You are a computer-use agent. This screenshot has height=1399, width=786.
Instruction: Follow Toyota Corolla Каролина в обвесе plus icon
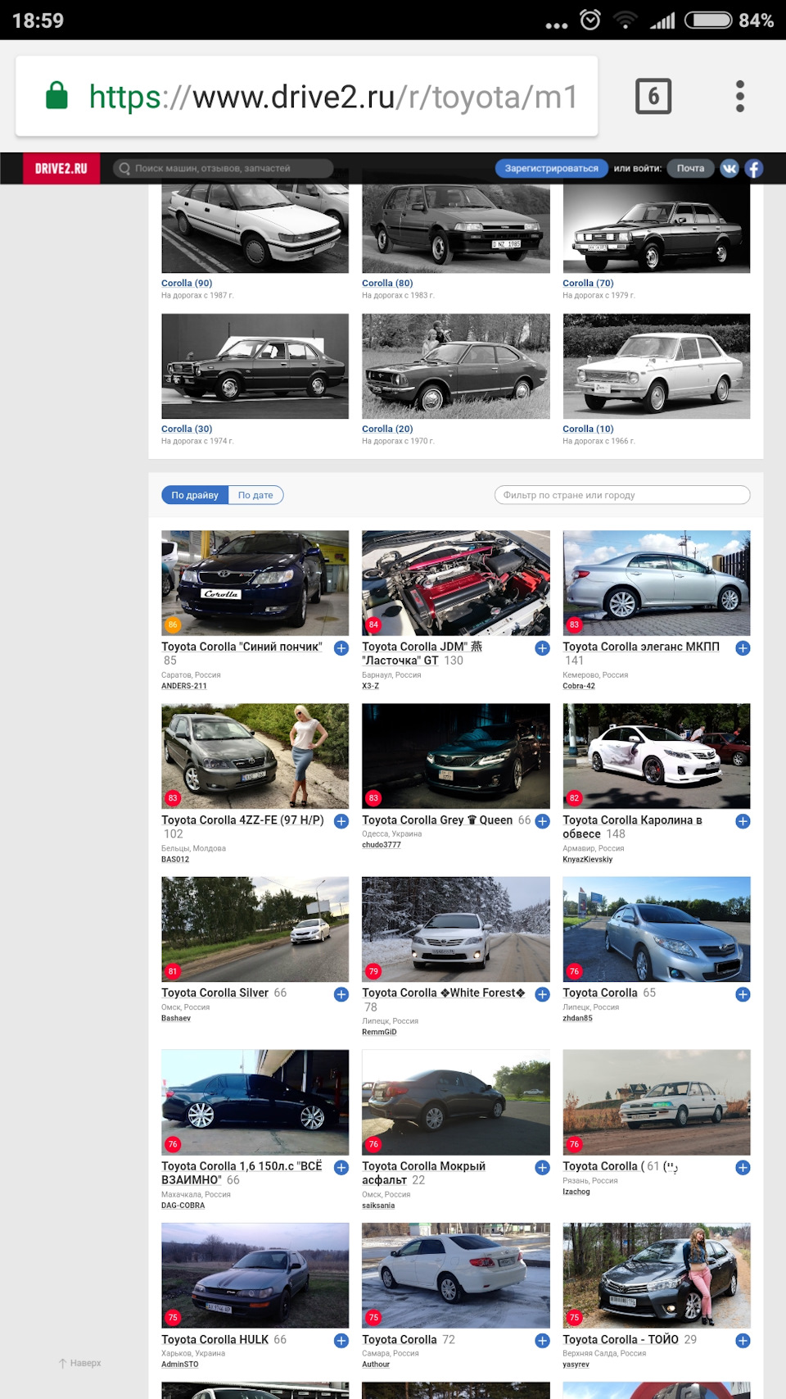(743, 820)
